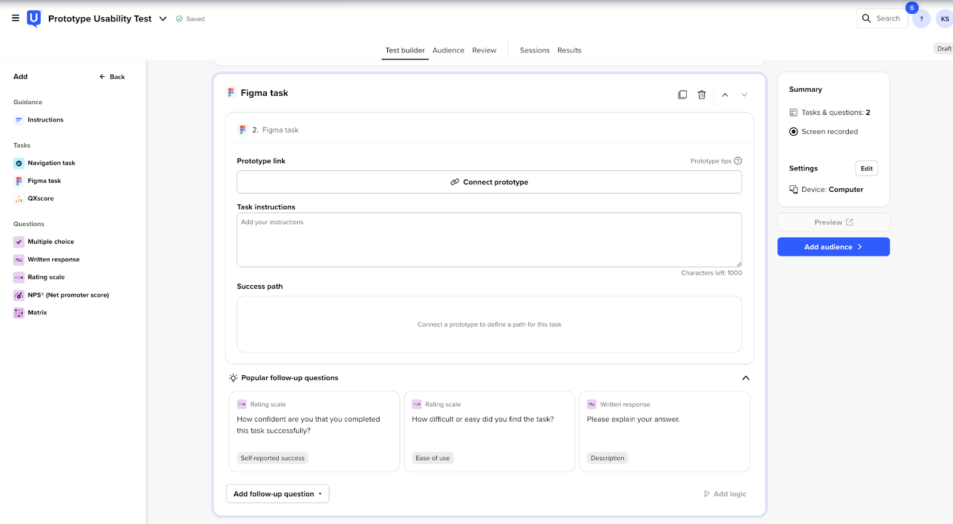Click Add logic
This screenshot has width=953, height=524.
725,494
